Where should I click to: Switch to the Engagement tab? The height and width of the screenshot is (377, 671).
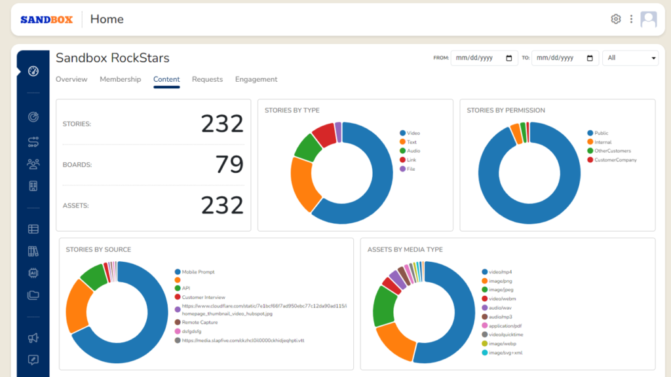point(256,79)
